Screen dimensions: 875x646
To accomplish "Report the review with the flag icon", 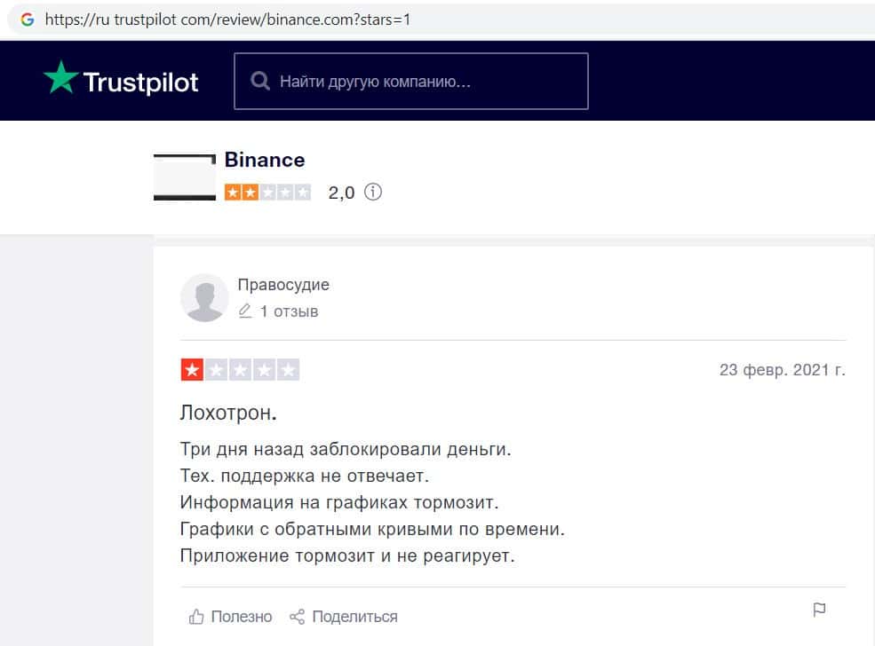I will 819,610.
